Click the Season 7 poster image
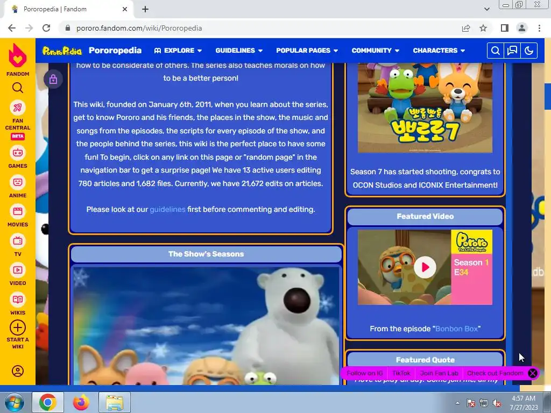The image size is (551, 413). (x=425, y=108)
